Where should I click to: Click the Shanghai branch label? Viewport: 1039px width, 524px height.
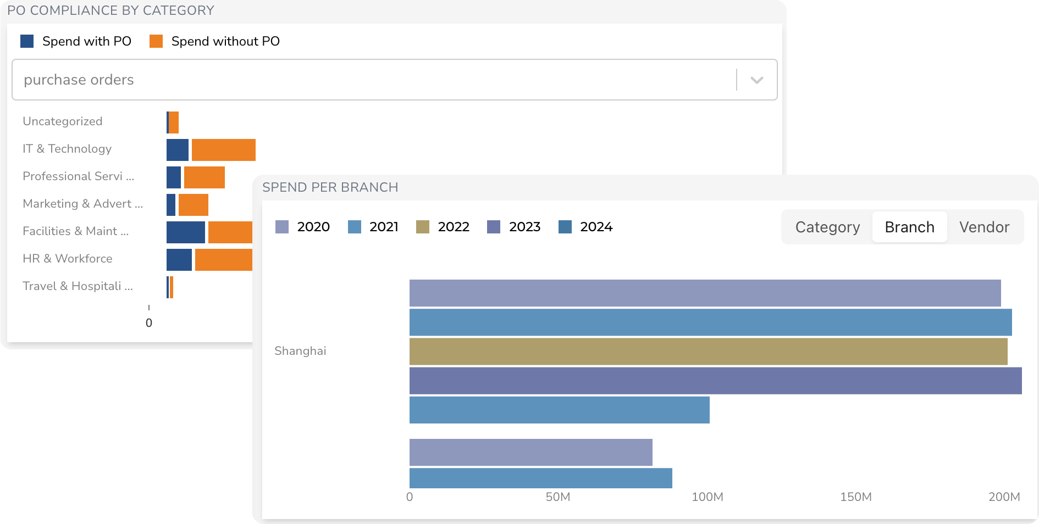tap(300, 351)
